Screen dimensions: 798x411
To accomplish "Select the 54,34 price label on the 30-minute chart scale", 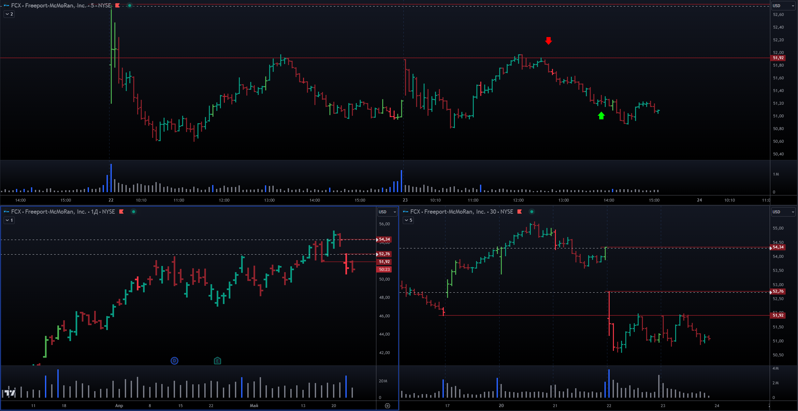I will (778, 247).
